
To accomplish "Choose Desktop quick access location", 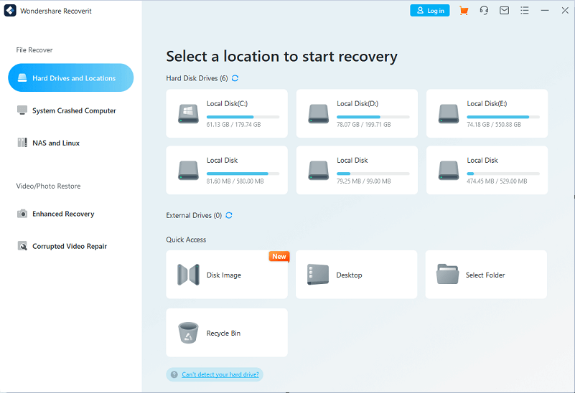I will [356, 275].
